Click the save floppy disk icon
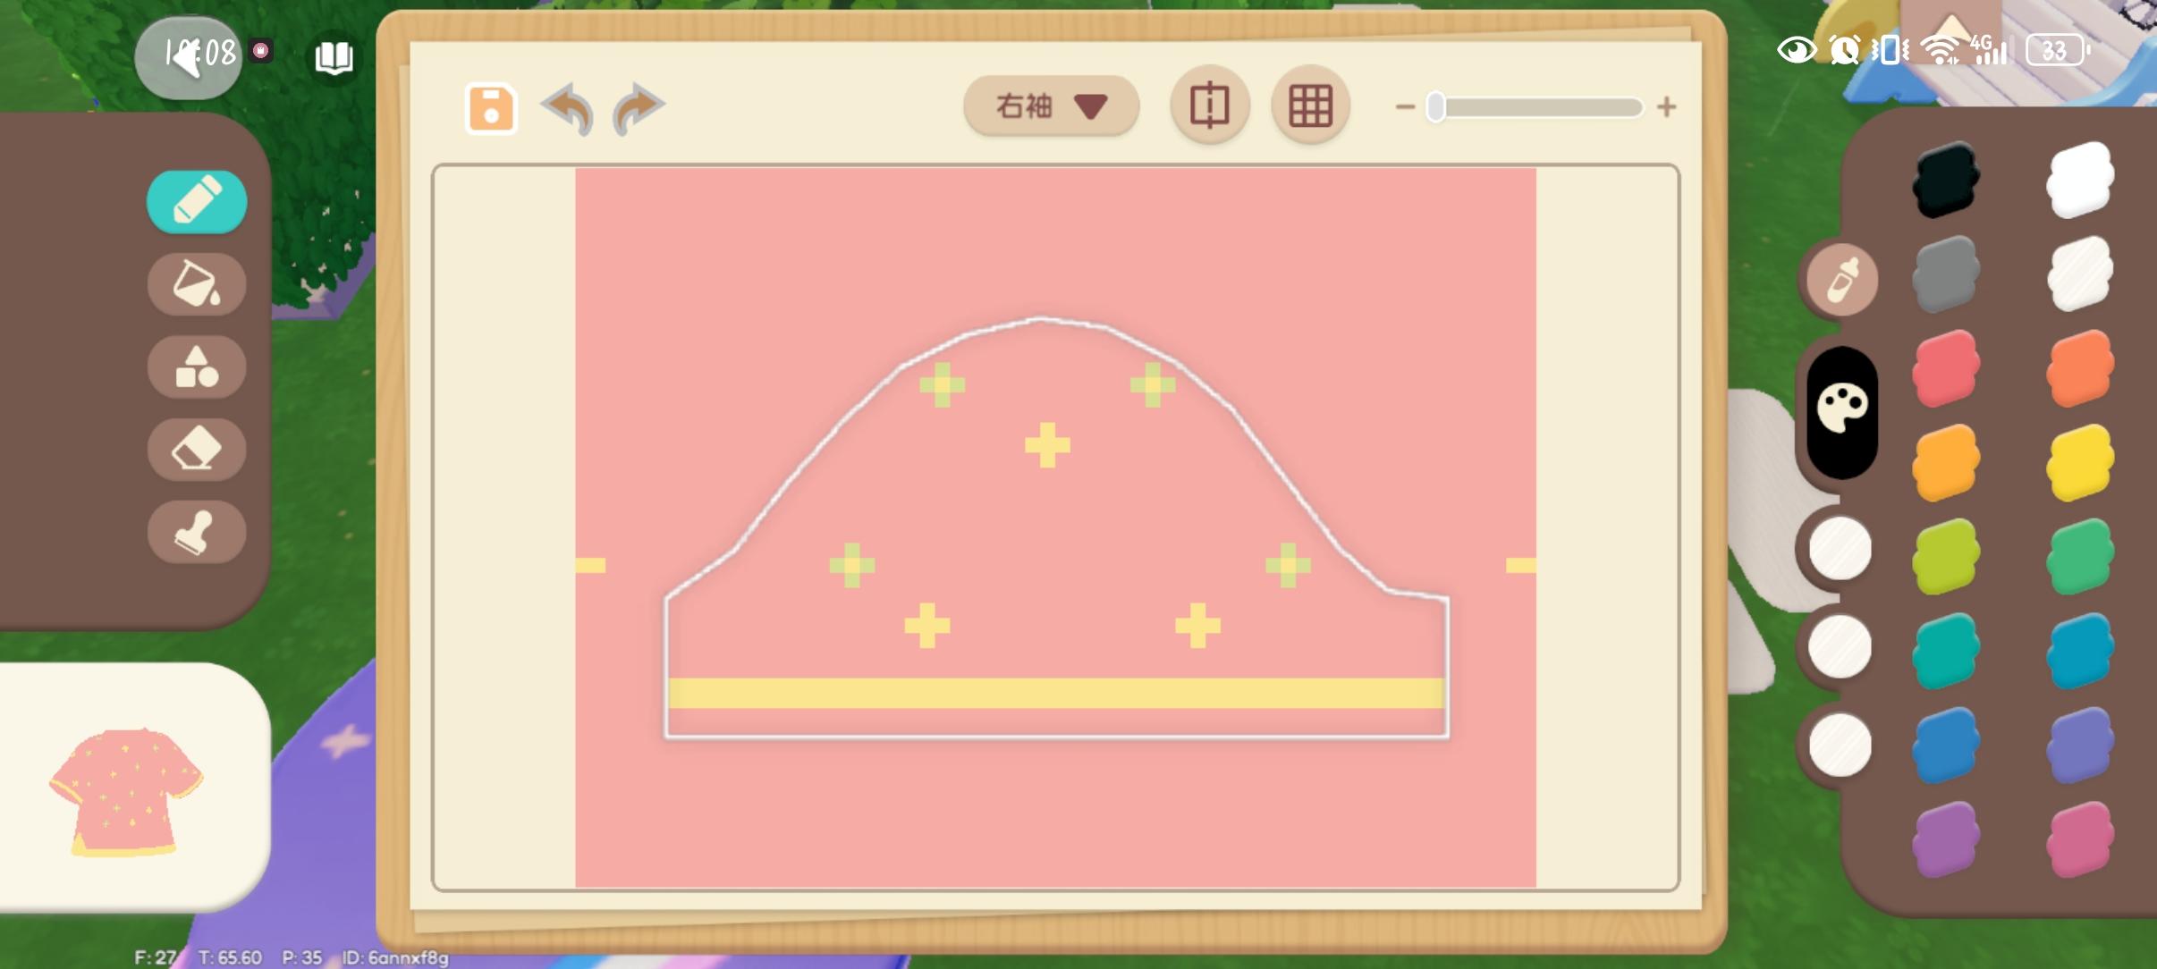Viewport: 2157px width, 969px height. 491,108
